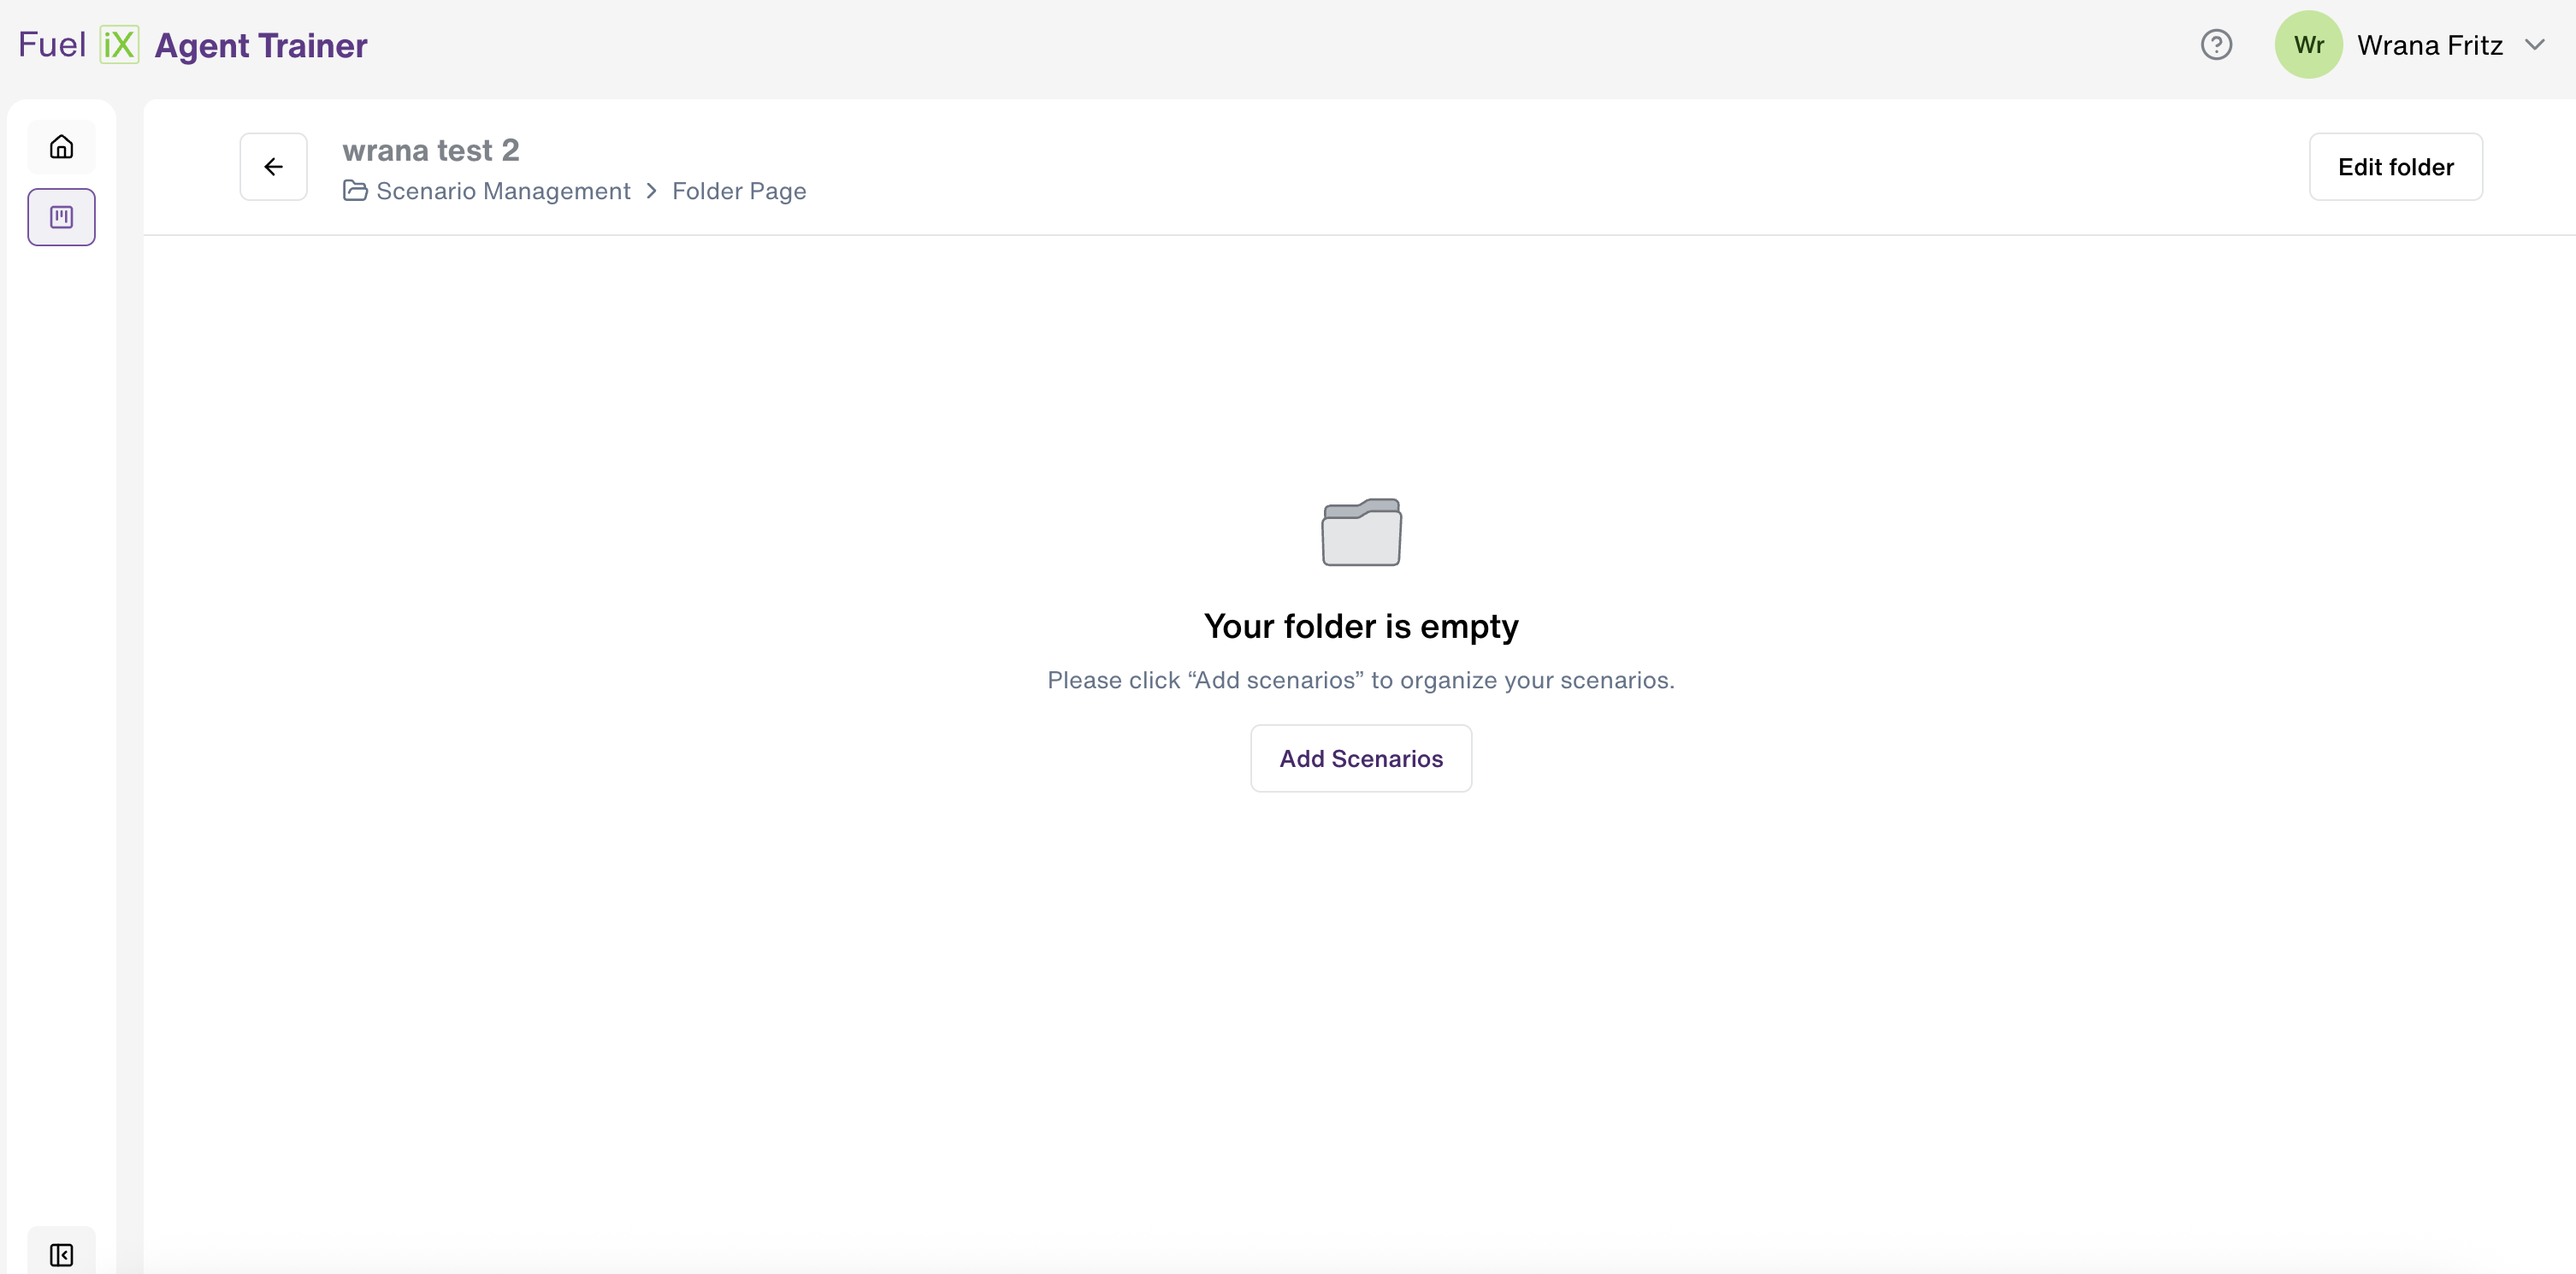
Task: Open the Home page from sidebar
Action: pyautogui.click(x=61, y=147)
